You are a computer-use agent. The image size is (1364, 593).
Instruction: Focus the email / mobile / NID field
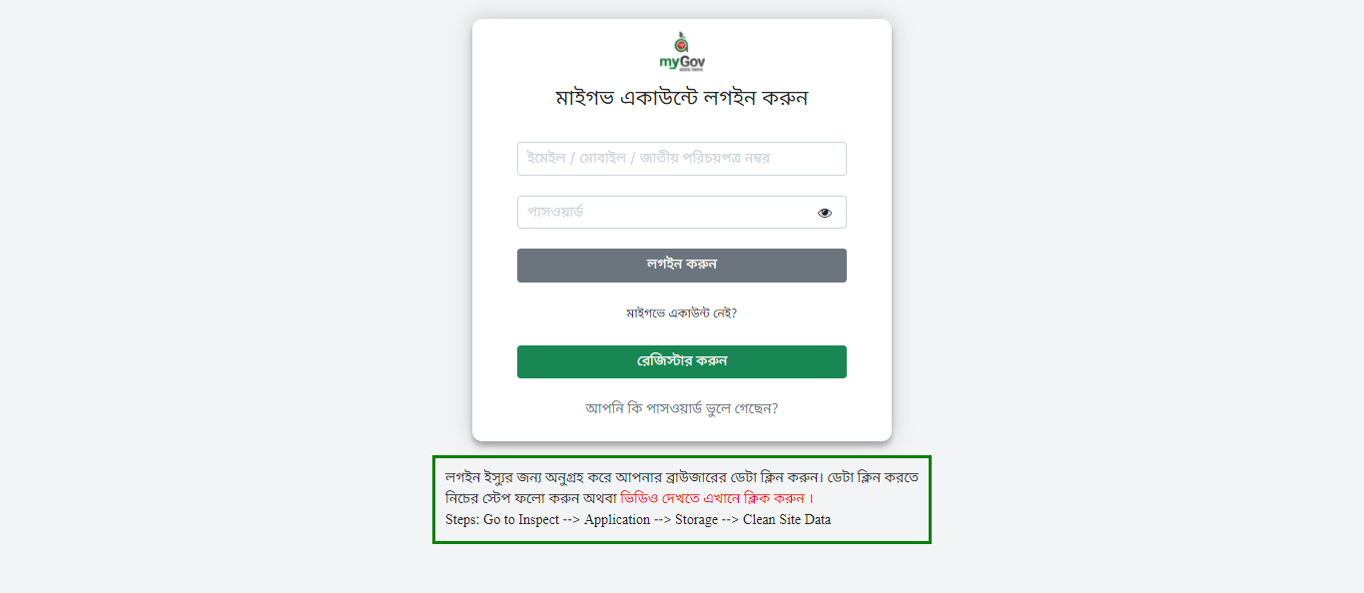(x=682, y=159)
